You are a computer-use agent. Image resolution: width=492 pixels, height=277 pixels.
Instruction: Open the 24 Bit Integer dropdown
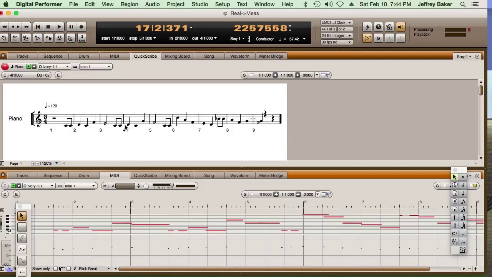pyautogui.click(x=336, y=35)
